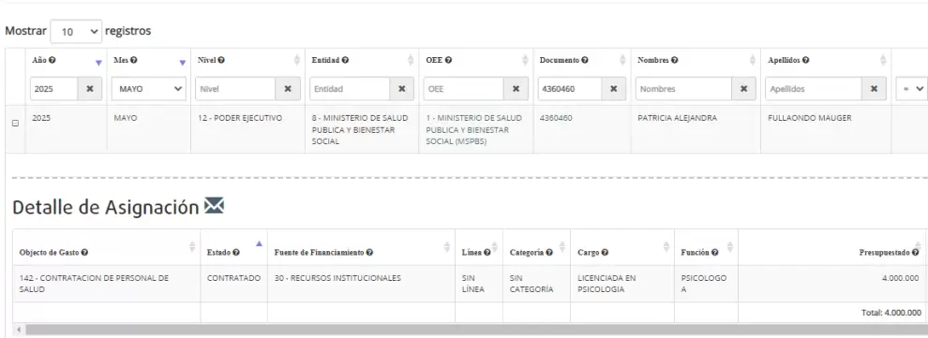Click the Entidad filter input
Viewport: 928px width, 338px height.
[350, 89]
